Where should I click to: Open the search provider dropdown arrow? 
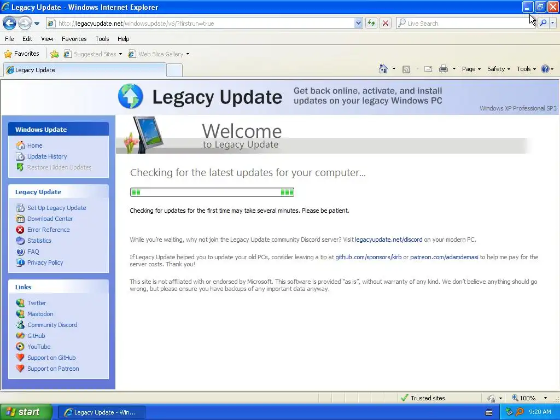coord(553,24)
